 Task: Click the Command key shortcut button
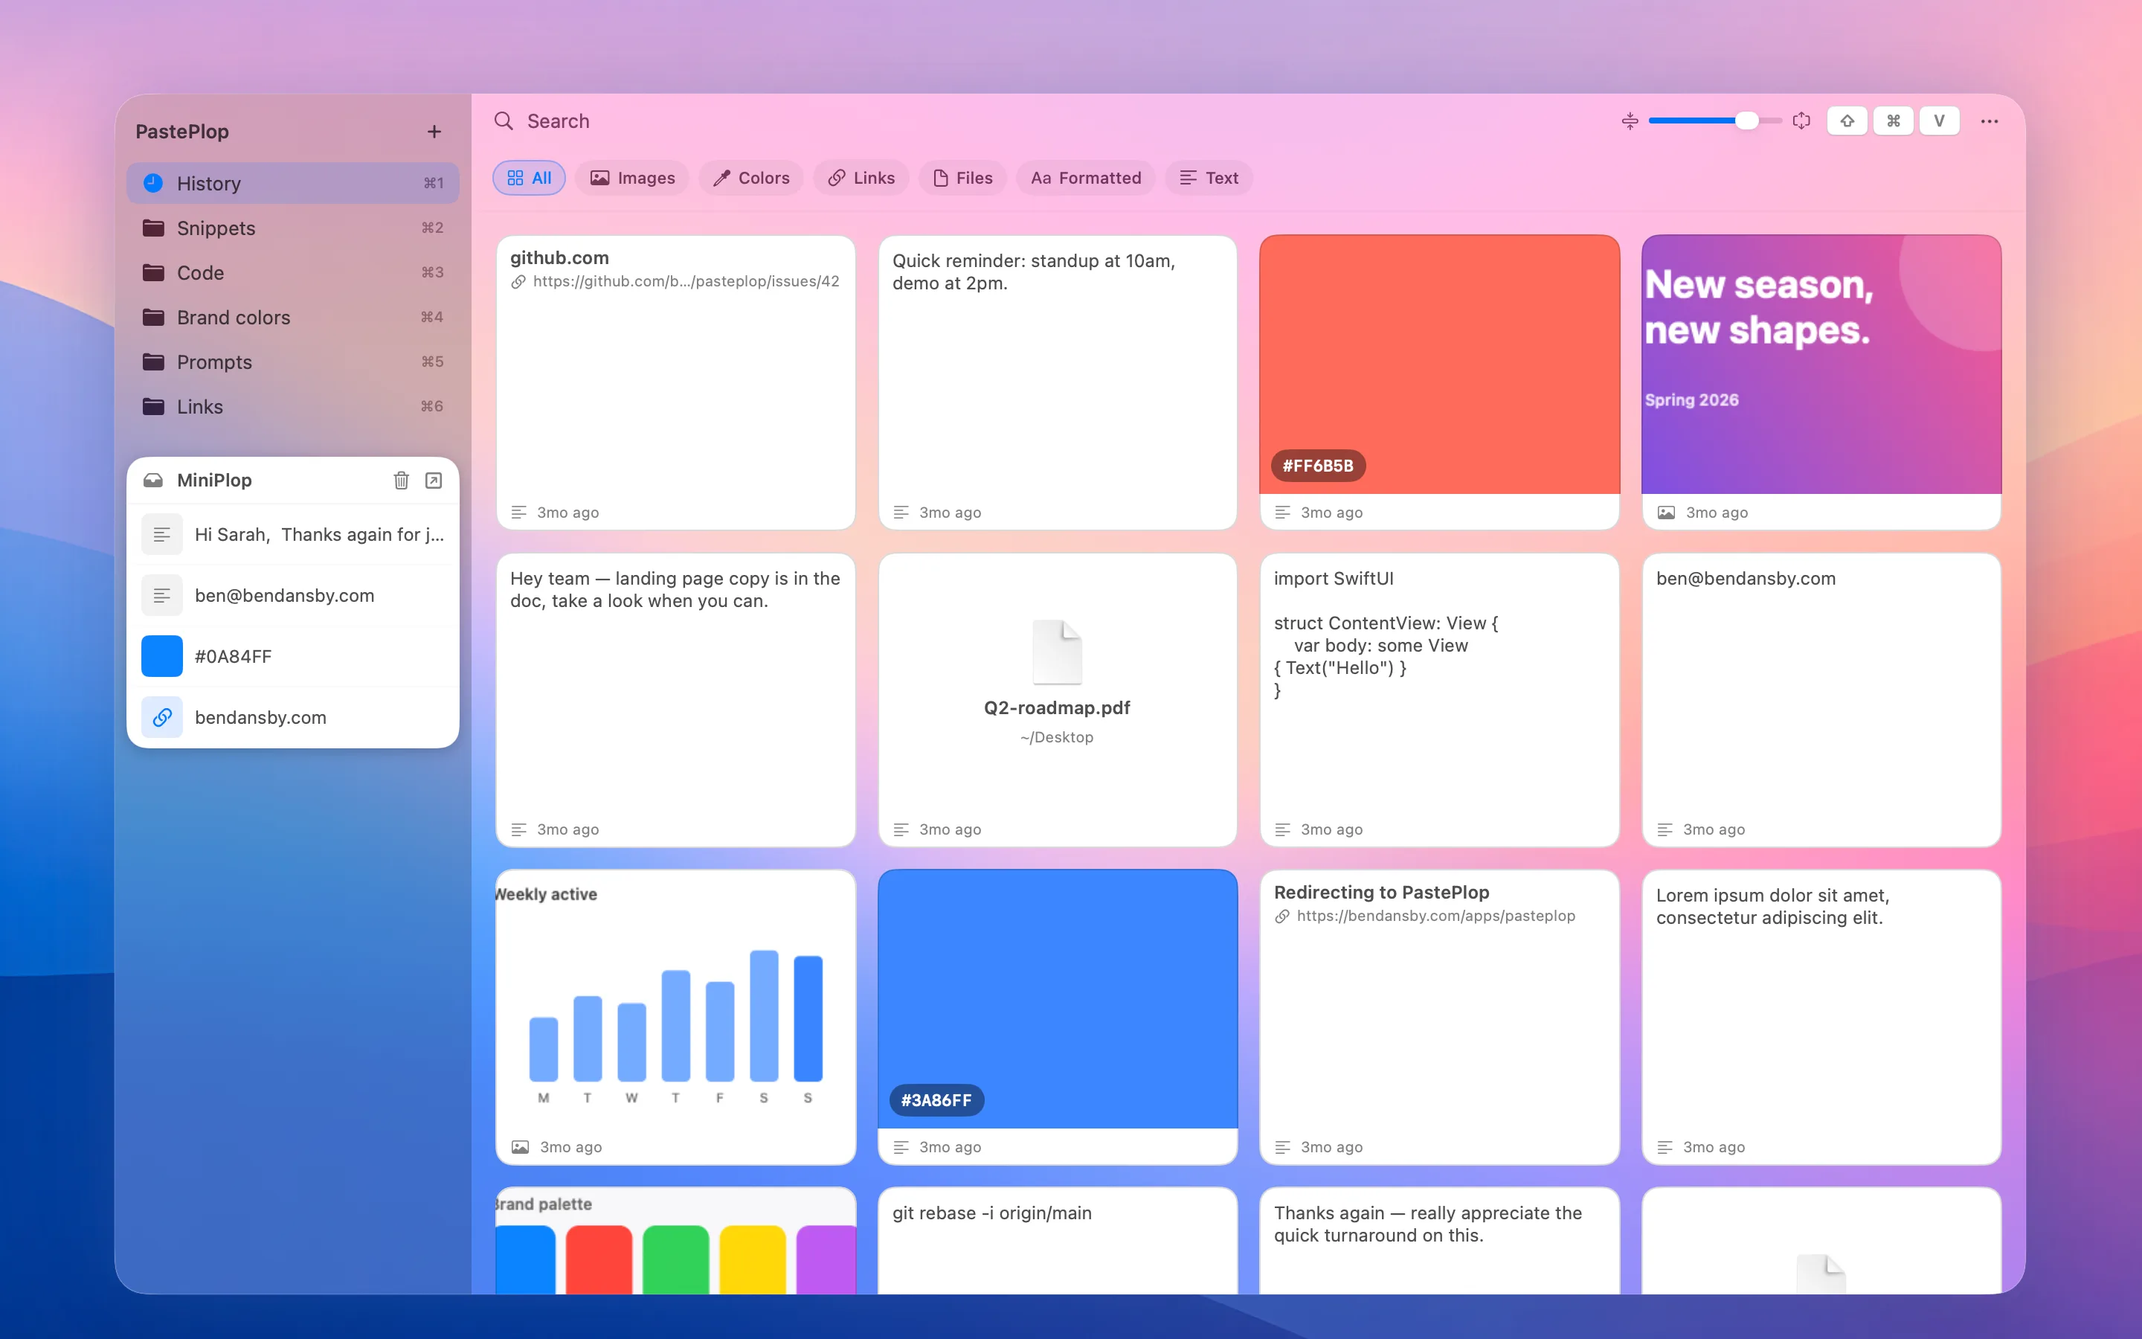(x=1894, y=121)
